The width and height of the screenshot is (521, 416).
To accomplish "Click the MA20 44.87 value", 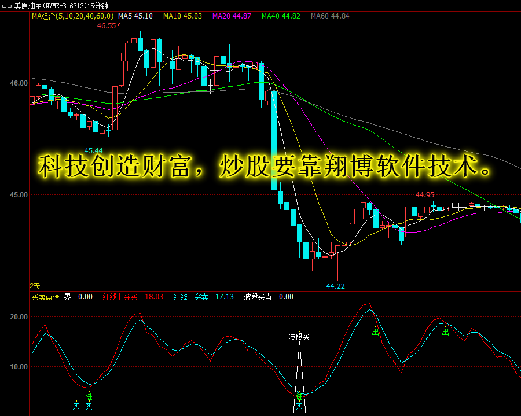I will [232, 16].
